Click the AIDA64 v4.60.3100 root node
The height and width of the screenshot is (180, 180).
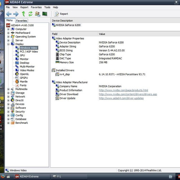pyautogui.click(x=22, y=25)
